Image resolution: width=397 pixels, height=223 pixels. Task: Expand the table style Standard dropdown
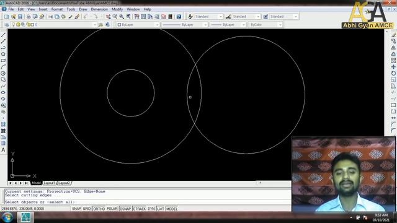pos(295,17)
